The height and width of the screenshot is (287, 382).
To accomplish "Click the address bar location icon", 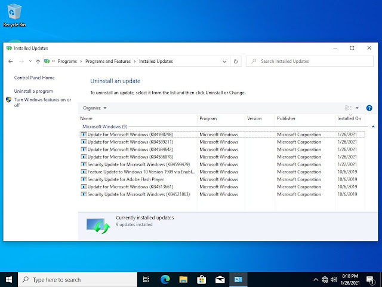I will point(47,61).
